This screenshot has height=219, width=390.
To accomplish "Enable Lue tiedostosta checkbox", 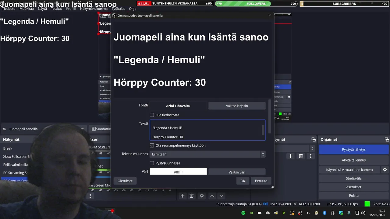I will pyautogui.click(x=152, y=115).
